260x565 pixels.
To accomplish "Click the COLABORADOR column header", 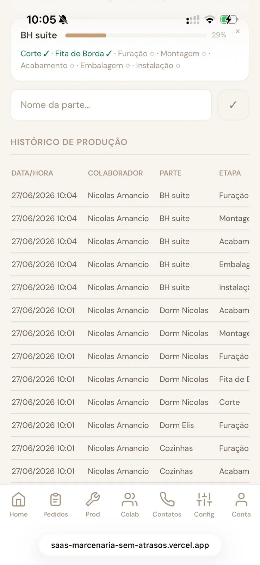I will 115,173.
